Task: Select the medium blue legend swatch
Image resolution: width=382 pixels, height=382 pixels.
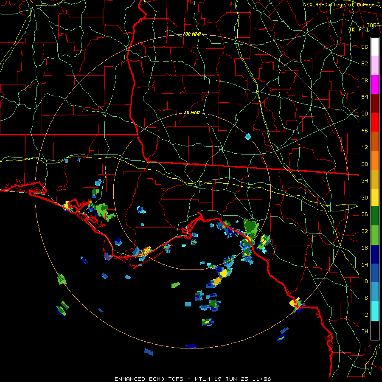Action: click(375, 273)
